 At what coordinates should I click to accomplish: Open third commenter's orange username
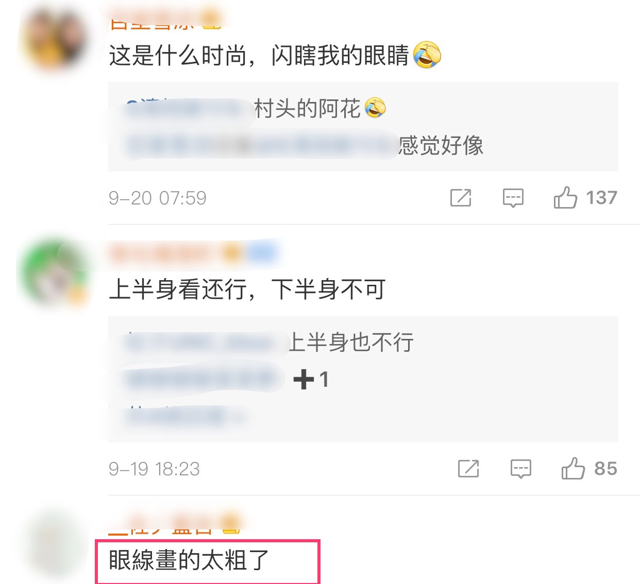click(x=174, y=526)
